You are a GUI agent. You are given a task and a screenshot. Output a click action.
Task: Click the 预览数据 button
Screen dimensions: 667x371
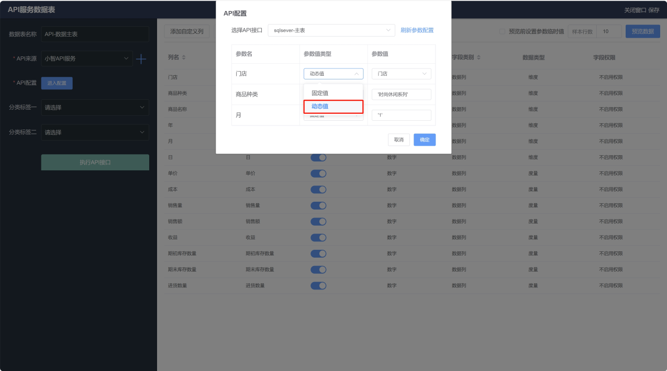[642, 31]
